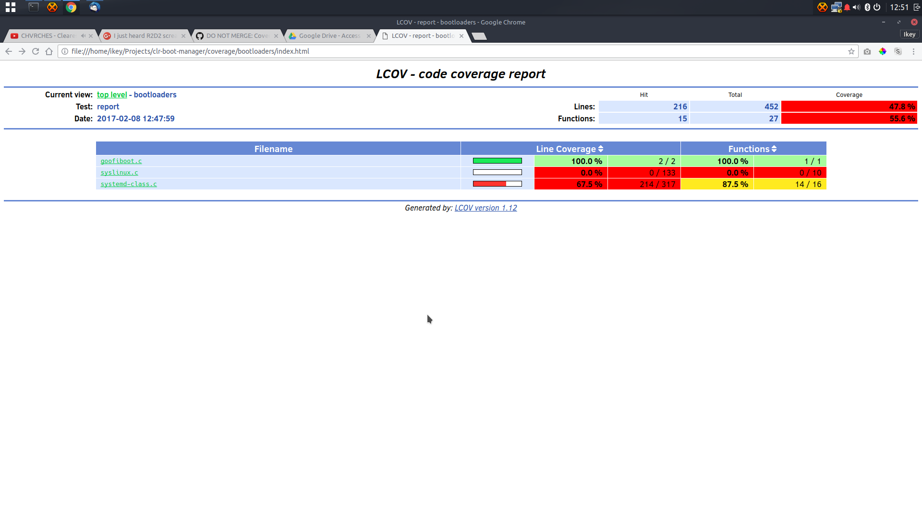Click syslinux.c empty coverage bar

click(x=497, y=173)
